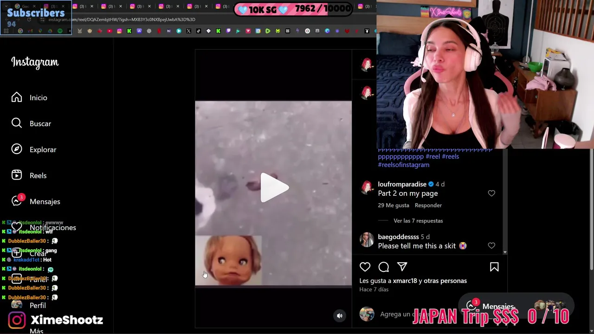Open first green Kick bookmark icon
Viewport: 594px width, 334px height.
pos(129,31)
